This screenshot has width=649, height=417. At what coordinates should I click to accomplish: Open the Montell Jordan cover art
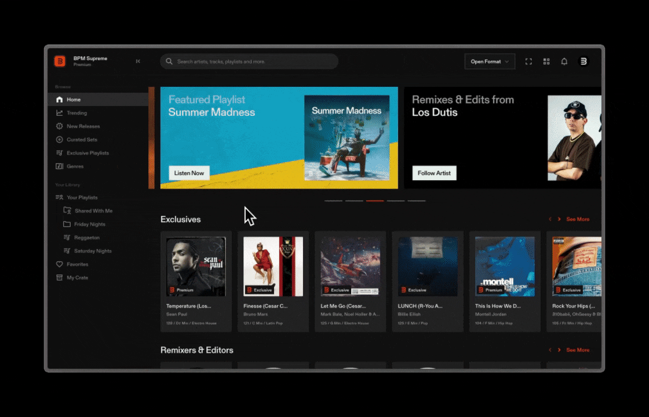(x=505, y=266)
